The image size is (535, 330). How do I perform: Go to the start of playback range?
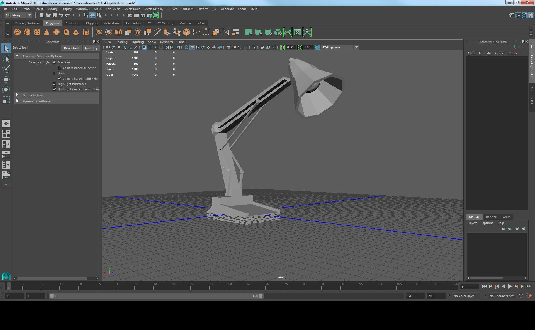point(484,286)
